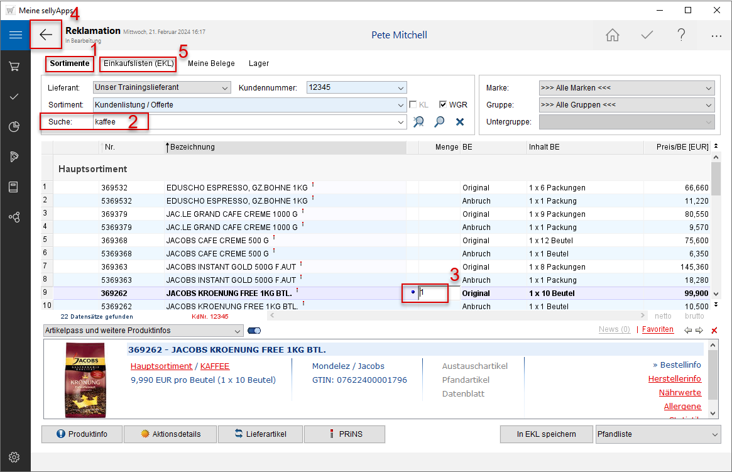This screenshot has width=732, height=472.
Task: Click the home icon in header
Action: coord(612,35)
